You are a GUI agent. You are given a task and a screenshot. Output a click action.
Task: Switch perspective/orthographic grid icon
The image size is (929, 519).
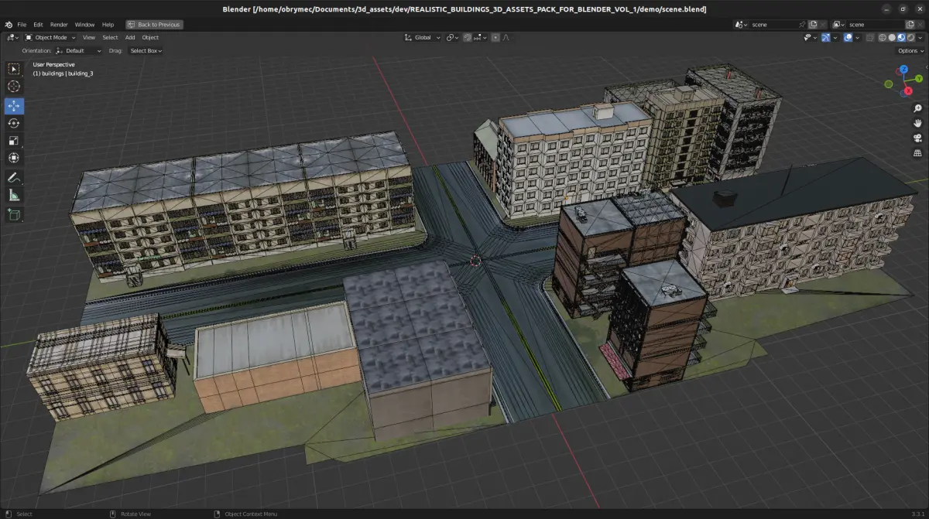tap(917, 153)
